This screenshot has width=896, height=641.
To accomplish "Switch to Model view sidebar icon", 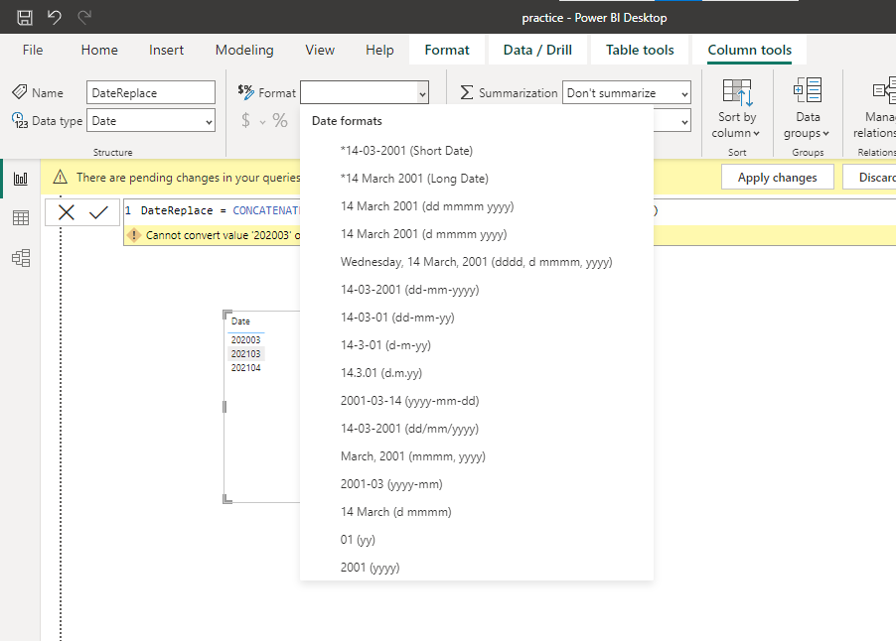I will pyautogui.click(x=21, y=258).
